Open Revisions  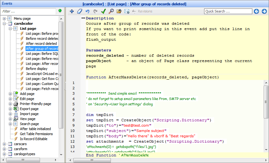click(x=142, y=11)
